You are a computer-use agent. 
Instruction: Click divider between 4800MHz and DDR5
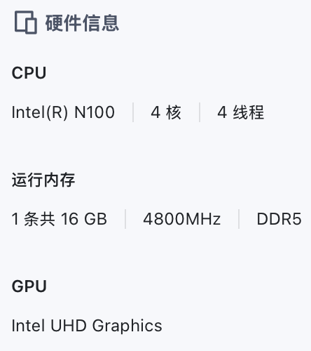(x=239, y=219)
